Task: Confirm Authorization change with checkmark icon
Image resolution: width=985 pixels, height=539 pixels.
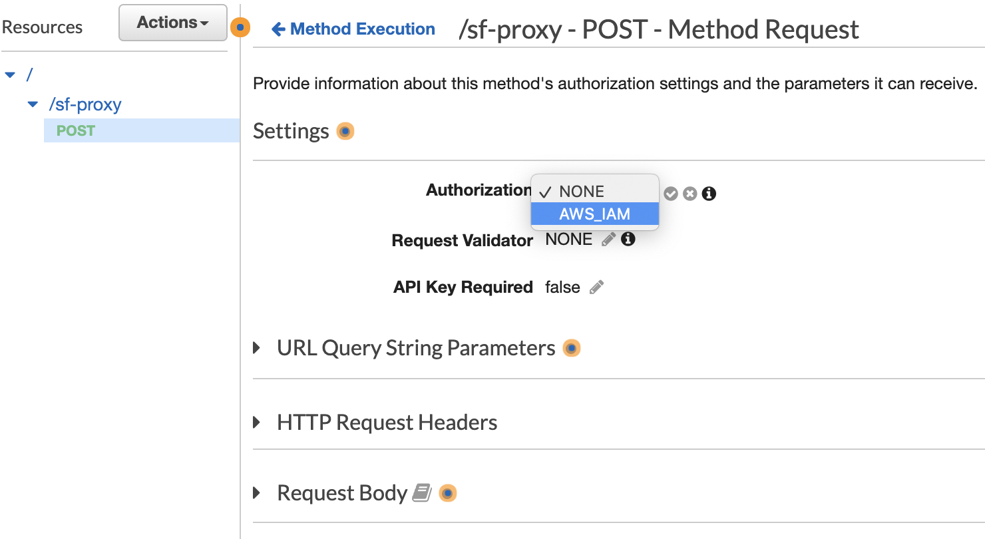Action: click(671, 194)
